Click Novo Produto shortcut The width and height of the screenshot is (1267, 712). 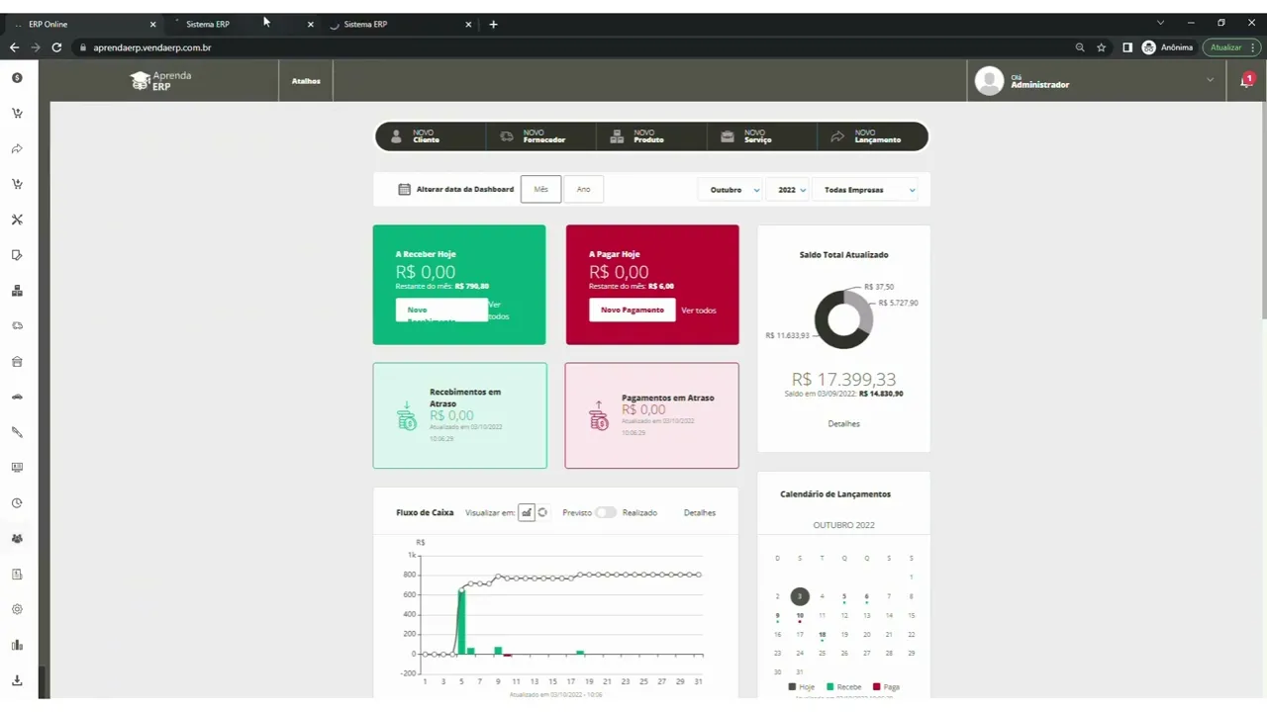651,136
